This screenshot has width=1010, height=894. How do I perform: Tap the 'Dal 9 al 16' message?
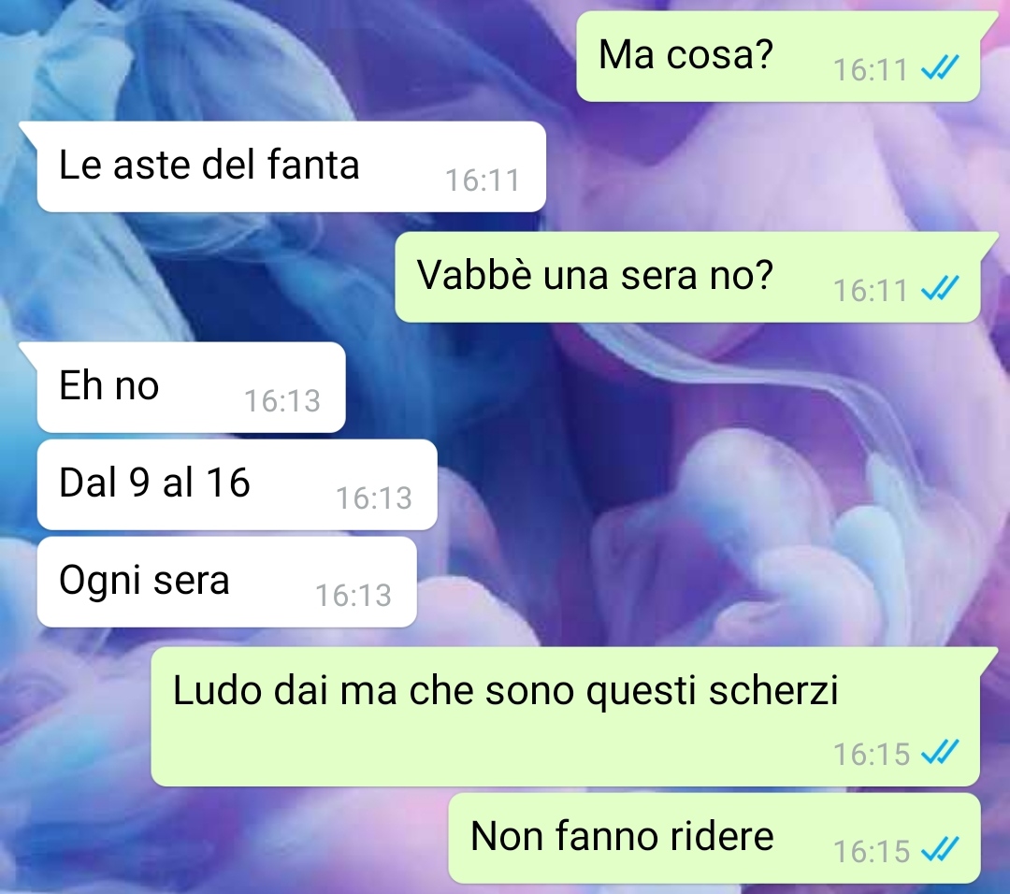coord(237,484)
